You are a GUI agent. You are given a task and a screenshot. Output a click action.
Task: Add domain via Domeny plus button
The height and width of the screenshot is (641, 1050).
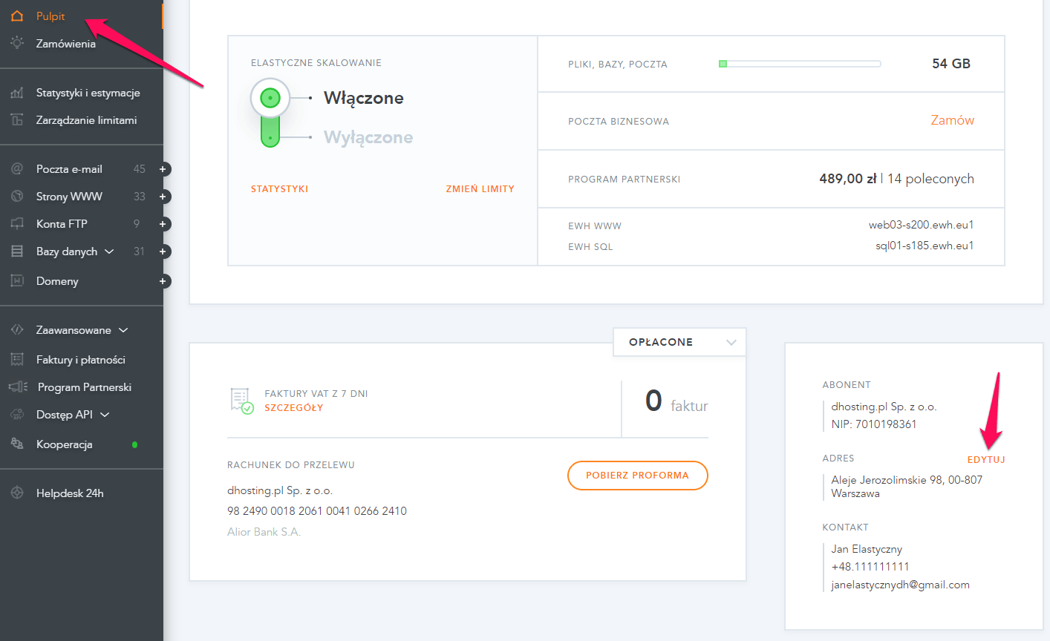pos(163,281)
